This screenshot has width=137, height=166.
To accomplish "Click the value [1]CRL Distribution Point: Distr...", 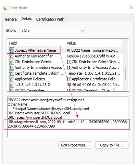I will tap(94, 62).
